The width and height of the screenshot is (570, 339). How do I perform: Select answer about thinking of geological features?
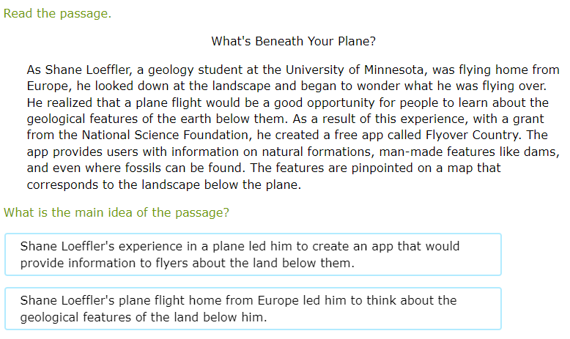coord(253,308)
